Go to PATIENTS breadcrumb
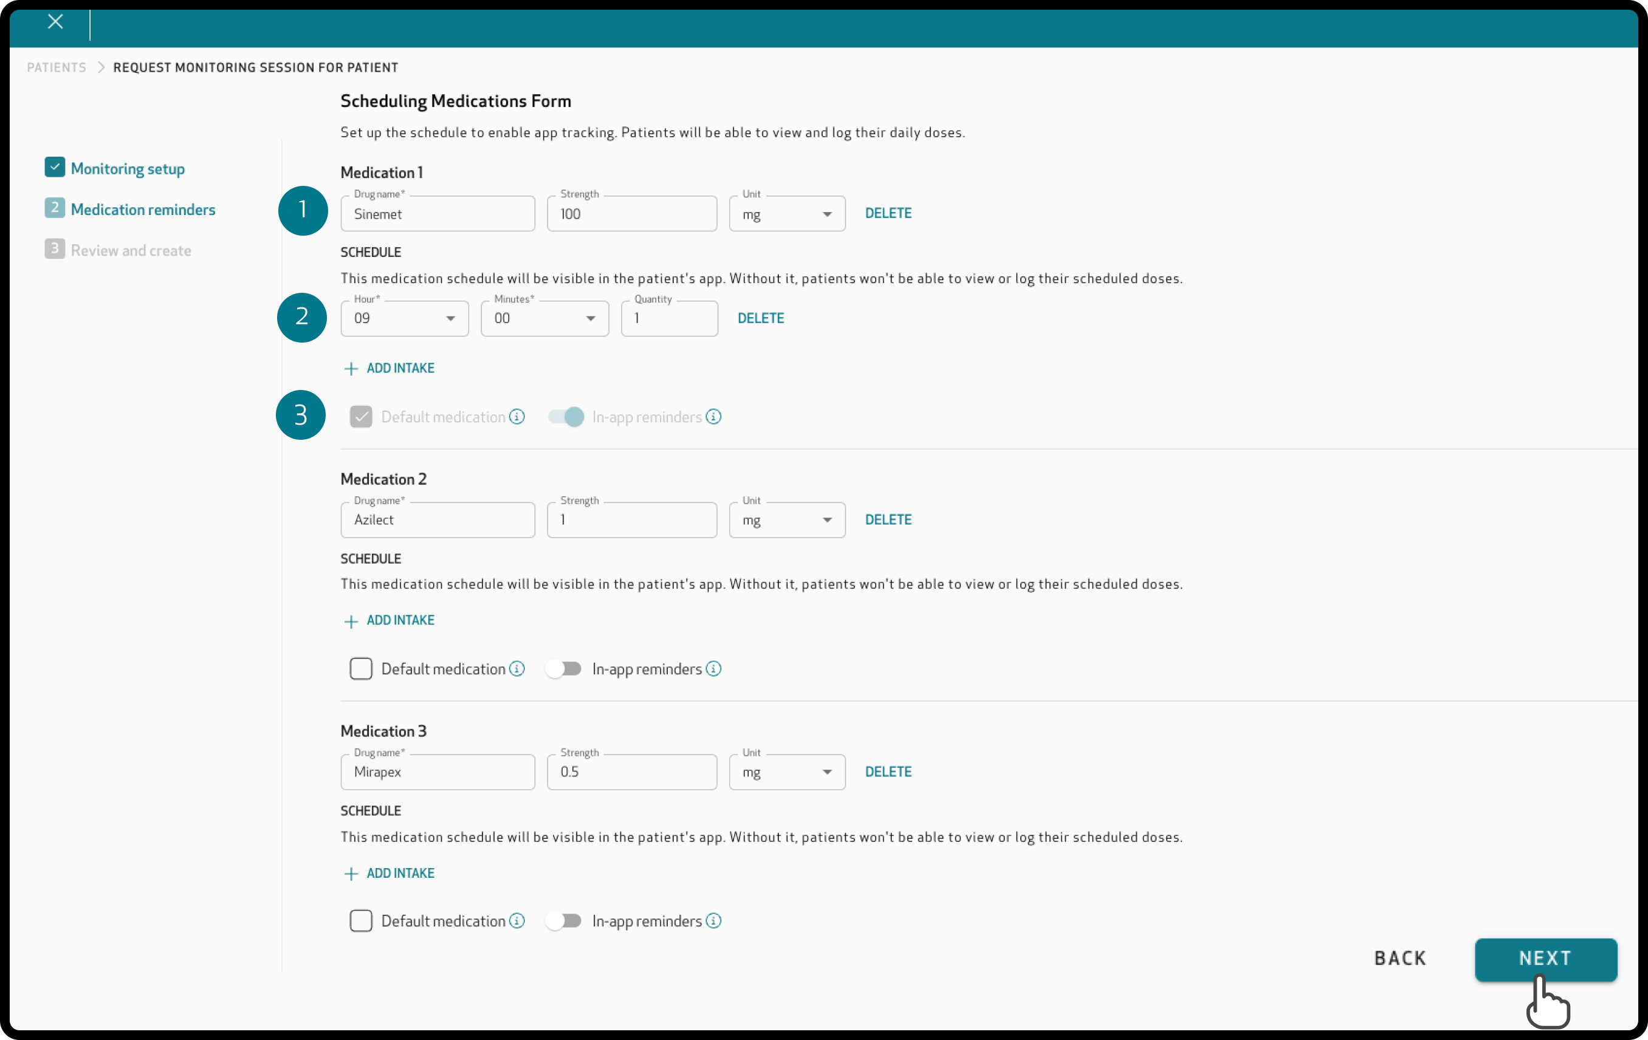Viewport: 1648px width, 1040px height. click(x=57, y=67)
